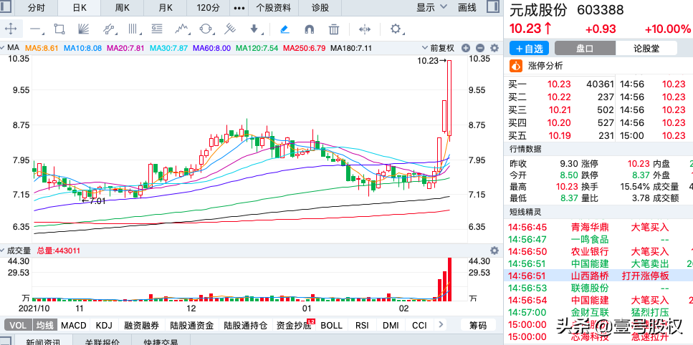Add stock with +自选 button

(x=529, y=48)
